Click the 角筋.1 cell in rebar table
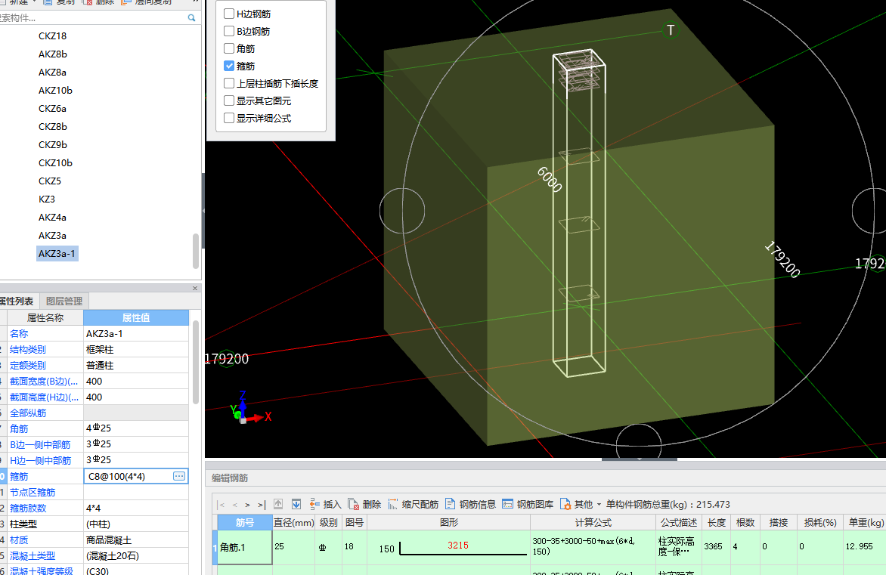Screen dimensions: 886x575 click(245, 547)
